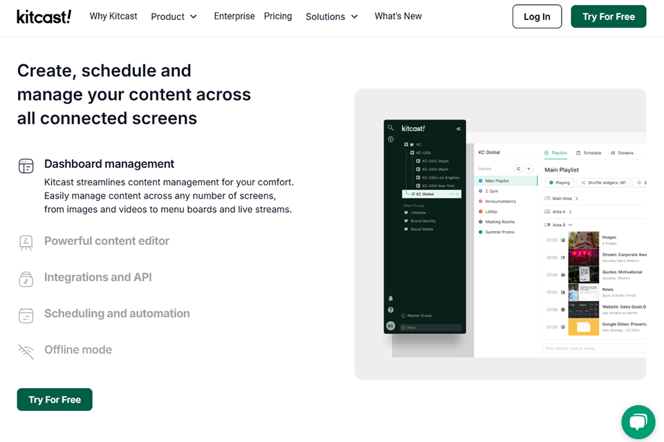Expand the Product dropdown menu
The width and height of the screenshot is (664, 442).
point(174,17)
